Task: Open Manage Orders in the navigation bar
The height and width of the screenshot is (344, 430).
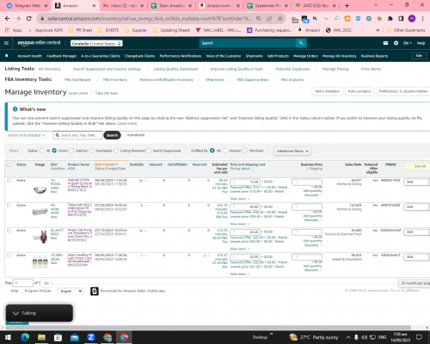Action: 305,56
